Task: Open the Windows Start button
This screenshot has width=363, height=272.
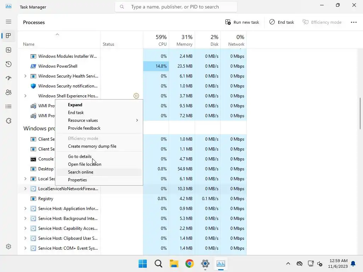Action: pos(143,263)
